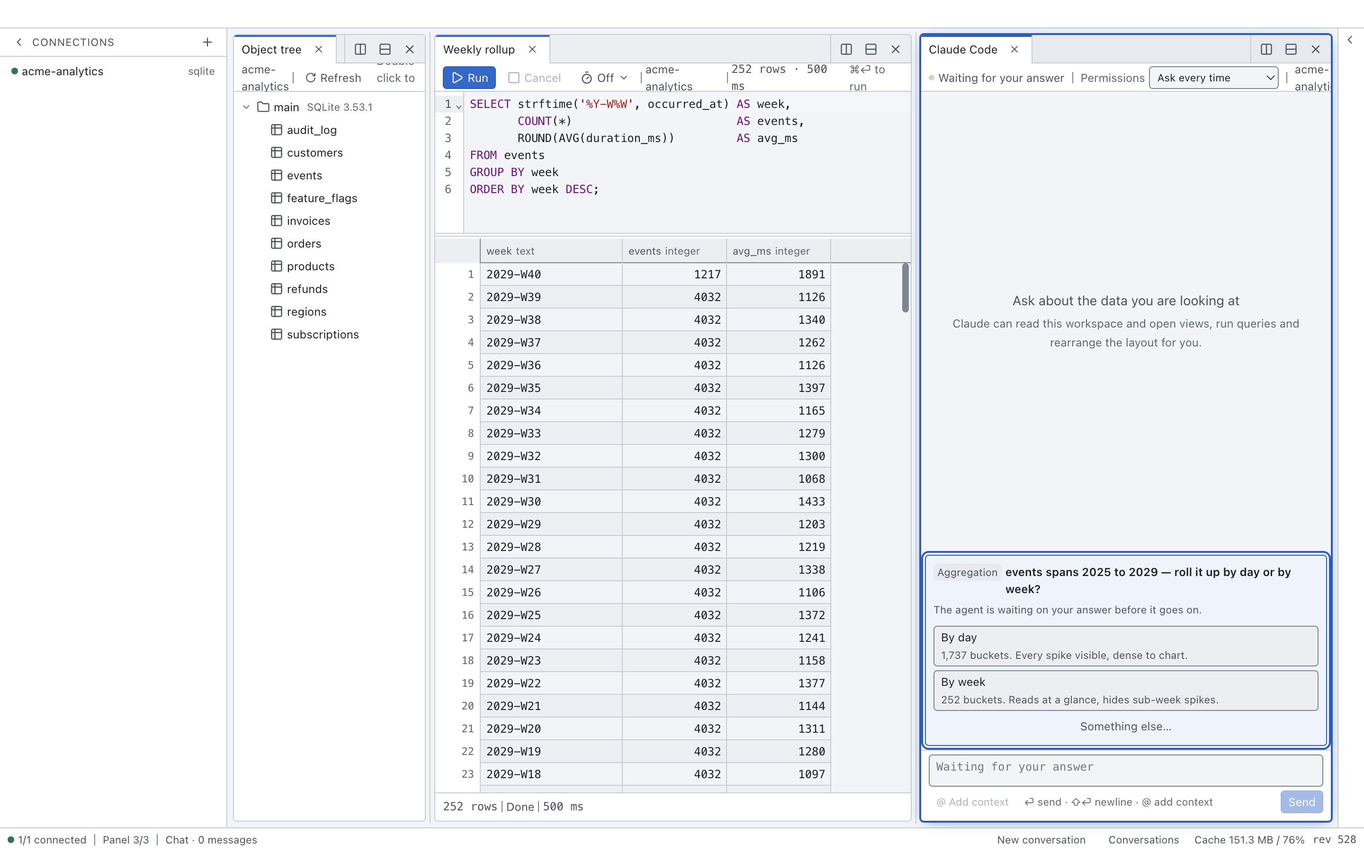1364x852 pixels.
Task: Click the results table vertical scrollbar
Action: pyautogui.click(x=905, y=287)
